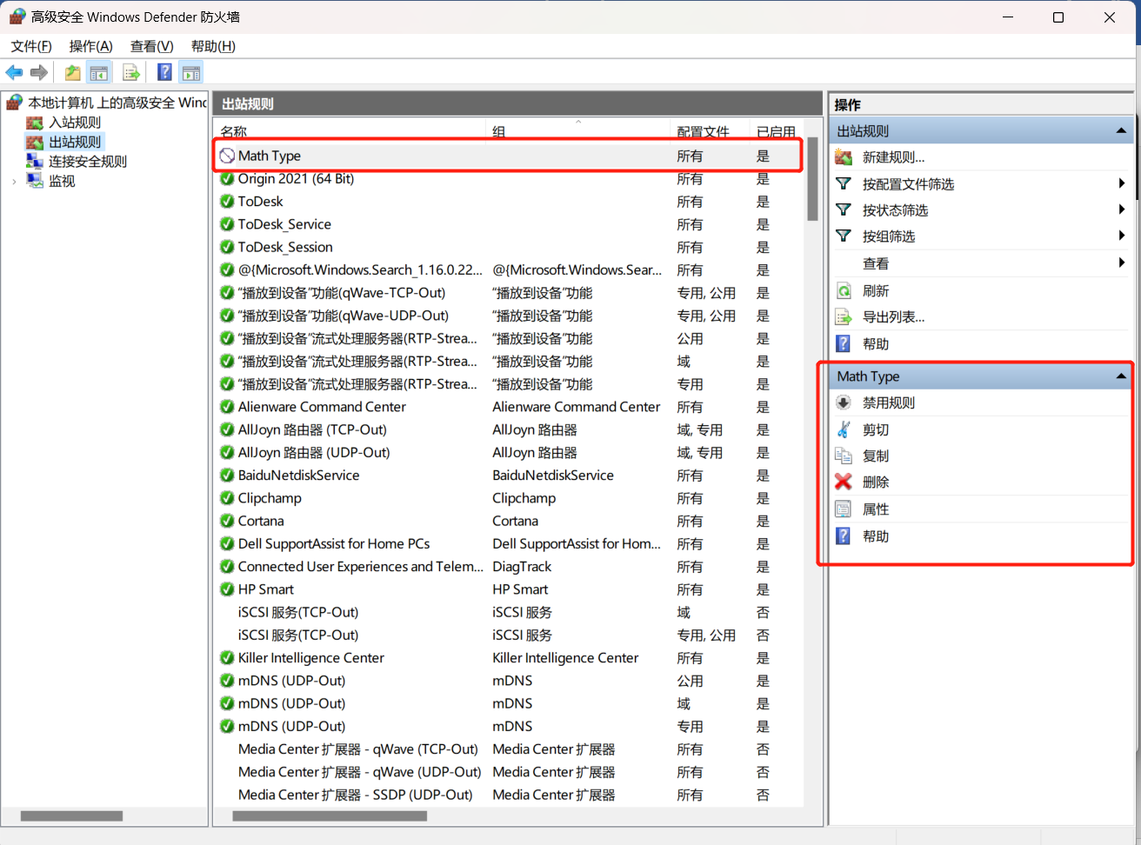Select Media Center 扩展器 - SSDP (UDP-Out) rule

click(356, 795)
